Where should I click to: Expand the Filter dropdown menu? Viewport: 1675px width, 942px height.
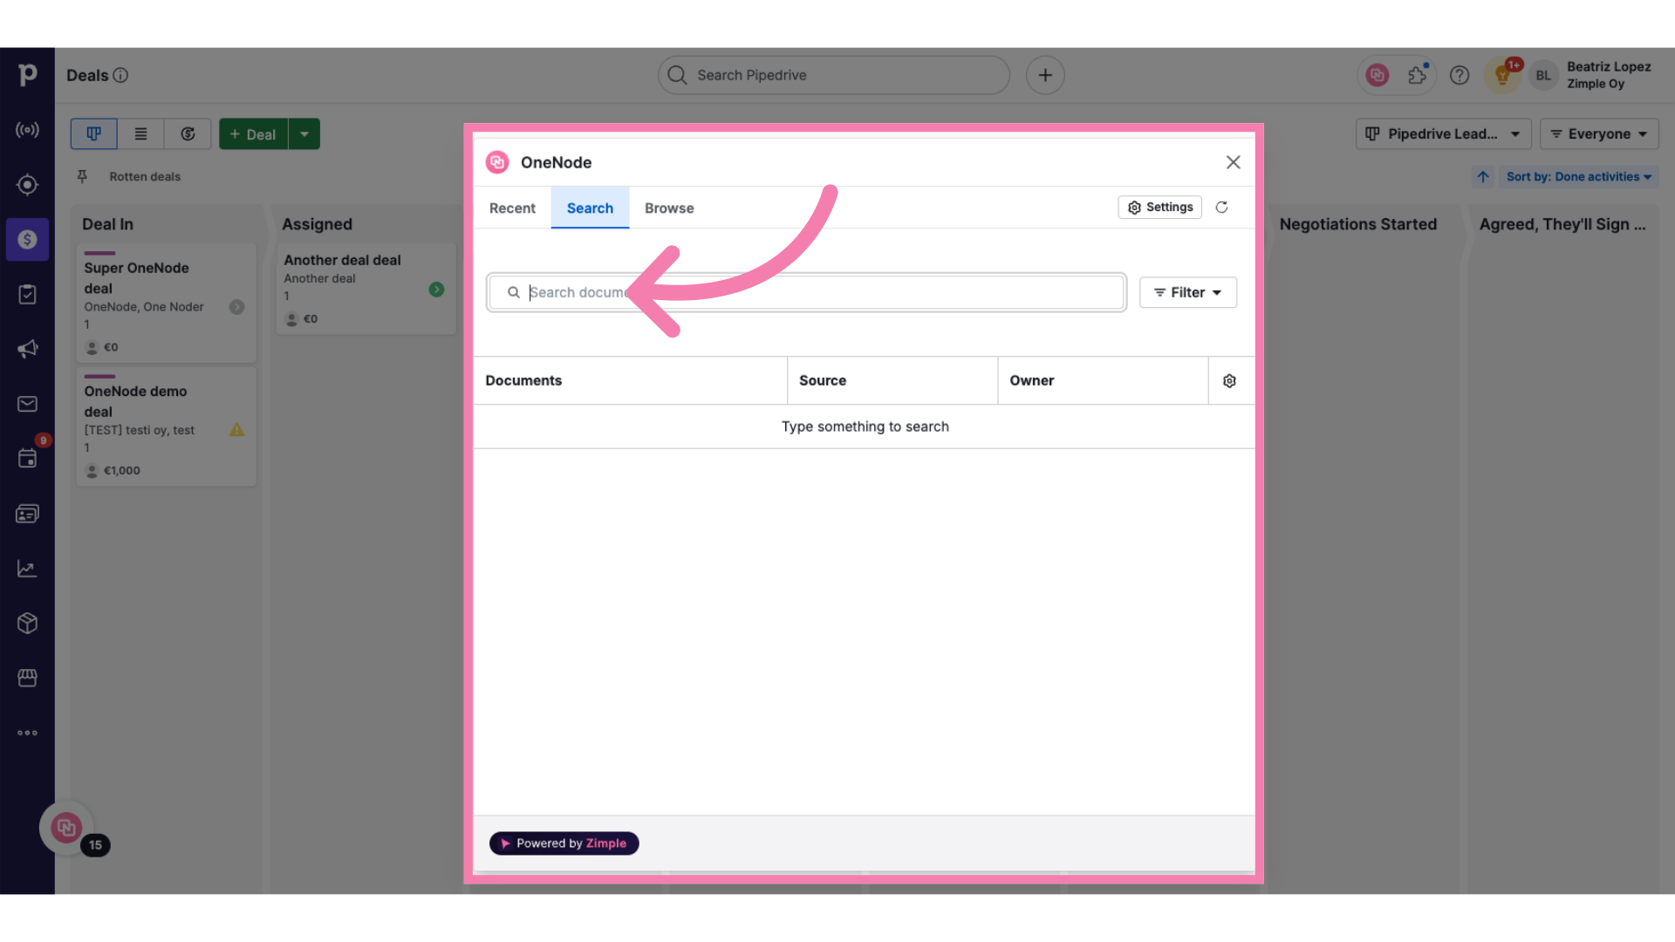click(1187, 291)
